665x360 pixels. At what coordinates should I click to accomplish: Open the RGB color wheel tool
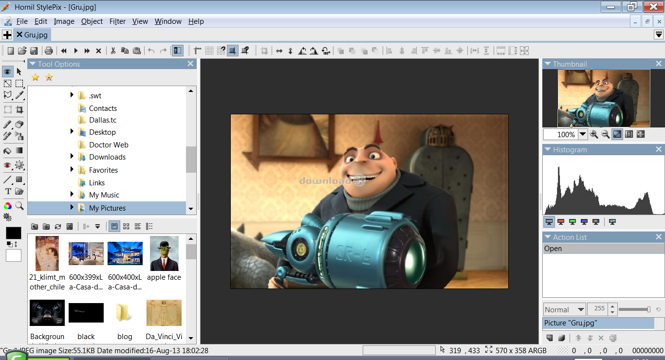click(x=7, y=206)
